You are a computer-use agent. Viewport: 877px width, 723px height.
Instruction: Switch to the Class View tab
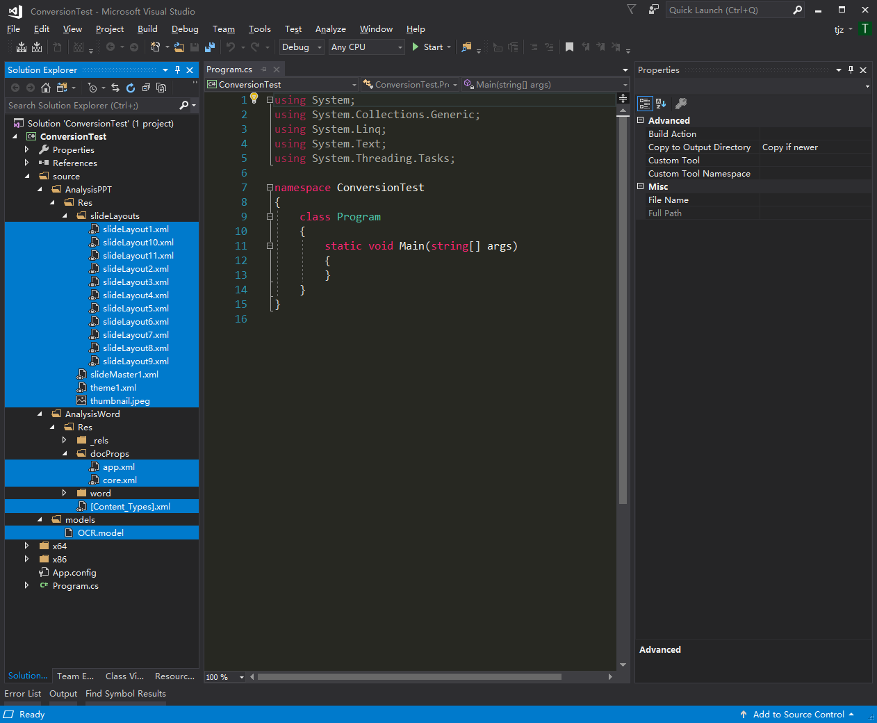(124, 676)
